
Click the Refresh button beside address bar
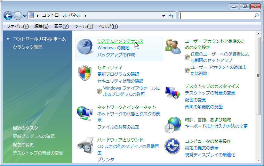coord(171,16)
